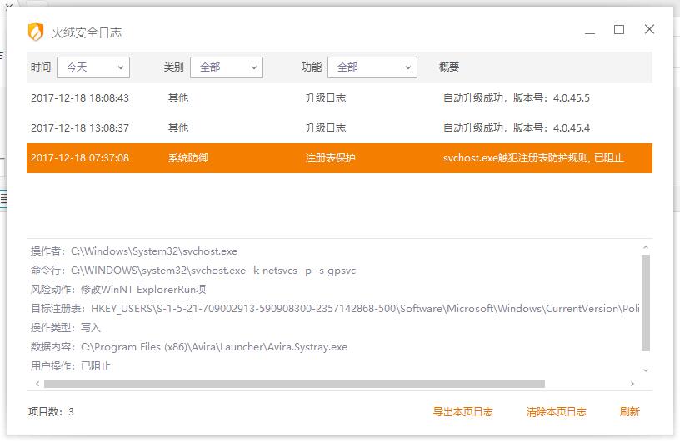
Task: Click horizontal scrollbar left arrow
Action: coord(37,384)
